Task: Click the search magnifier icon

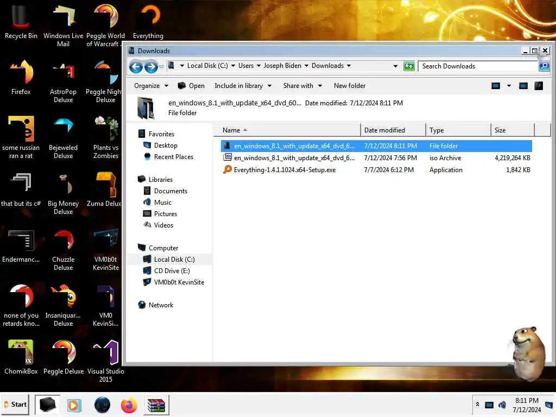Action: (544, 66)
